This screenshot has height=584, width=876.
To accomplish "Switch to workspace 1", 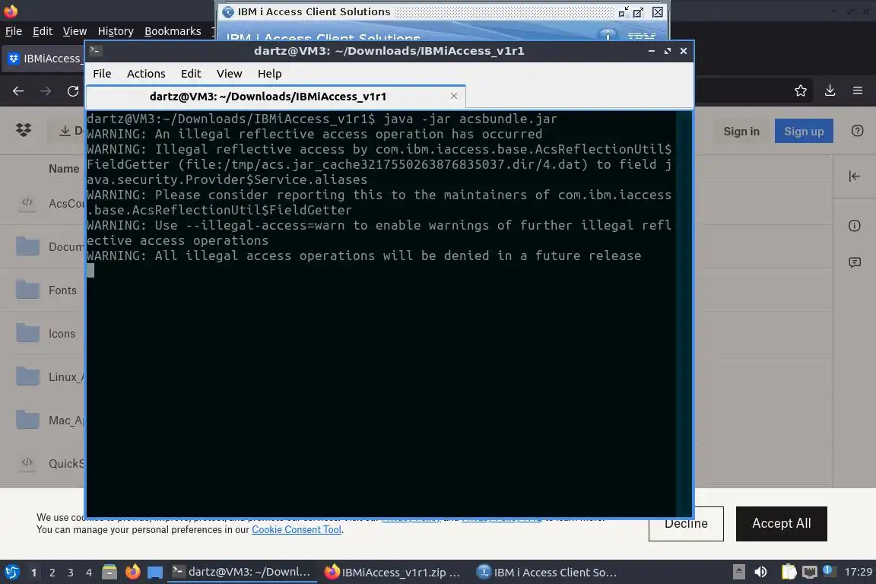I will 33,573.
